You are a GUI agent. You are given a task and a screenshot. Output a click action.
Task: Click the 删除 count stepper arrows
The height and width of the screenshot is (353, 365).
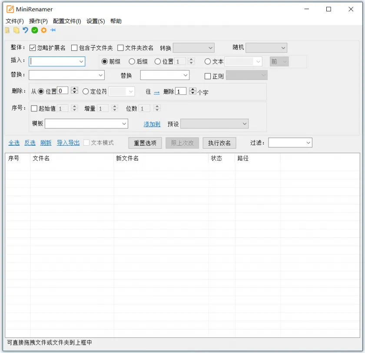pos(192,91)
